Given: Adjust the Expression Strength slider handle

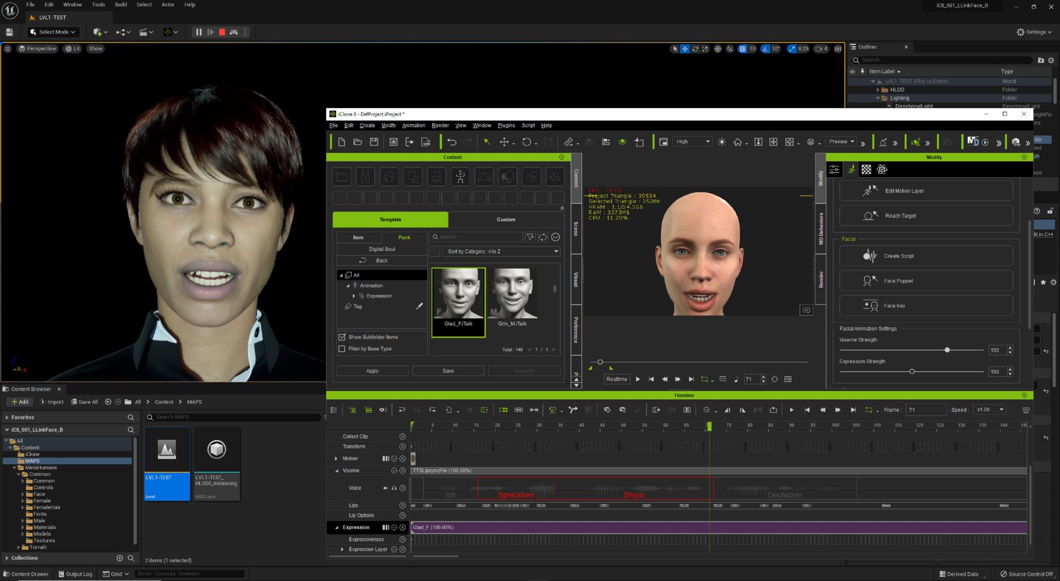Looking at the screenshot, I should pyautogui.click(x=912, y=372).
